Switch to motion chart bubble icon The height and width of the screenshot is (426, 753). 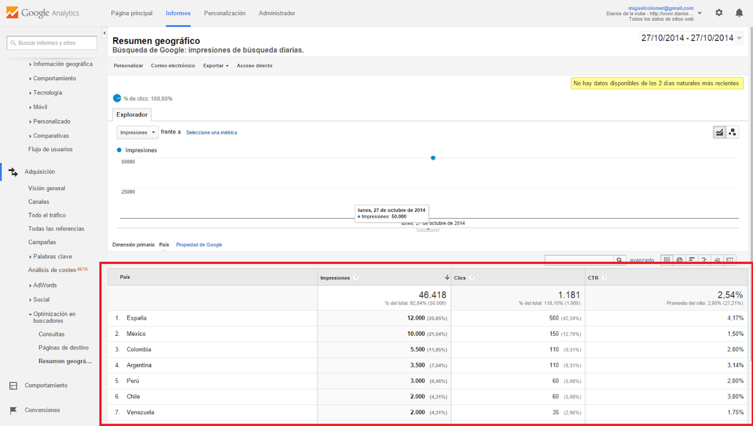732,132
